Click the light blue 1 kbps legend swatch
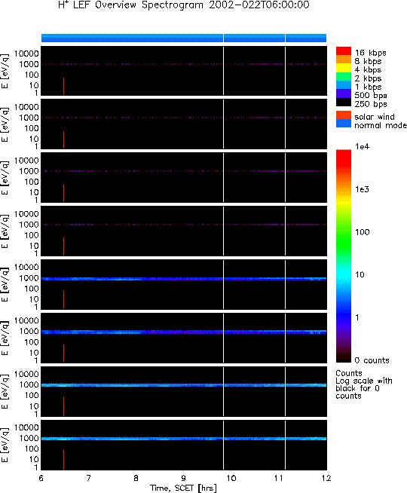407x493 pixels. [344, 85]
